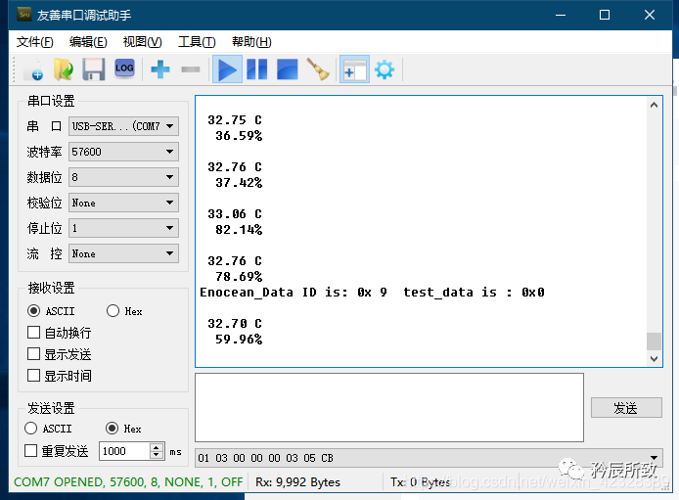Click the 32.70 C reading in output
The image size is (679, 500).
[234, 323]
